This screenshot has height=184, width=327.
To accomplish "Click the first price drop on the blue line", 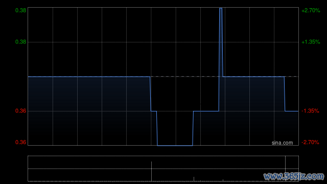I will pos(150,94).
